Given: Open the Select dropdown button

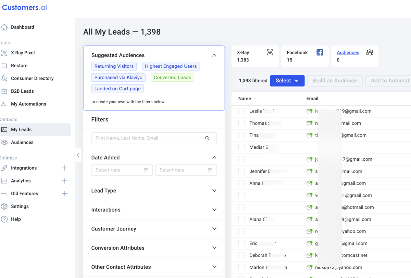Looking at the screenshot, I should pyautogui.click(x=287, y=81).
